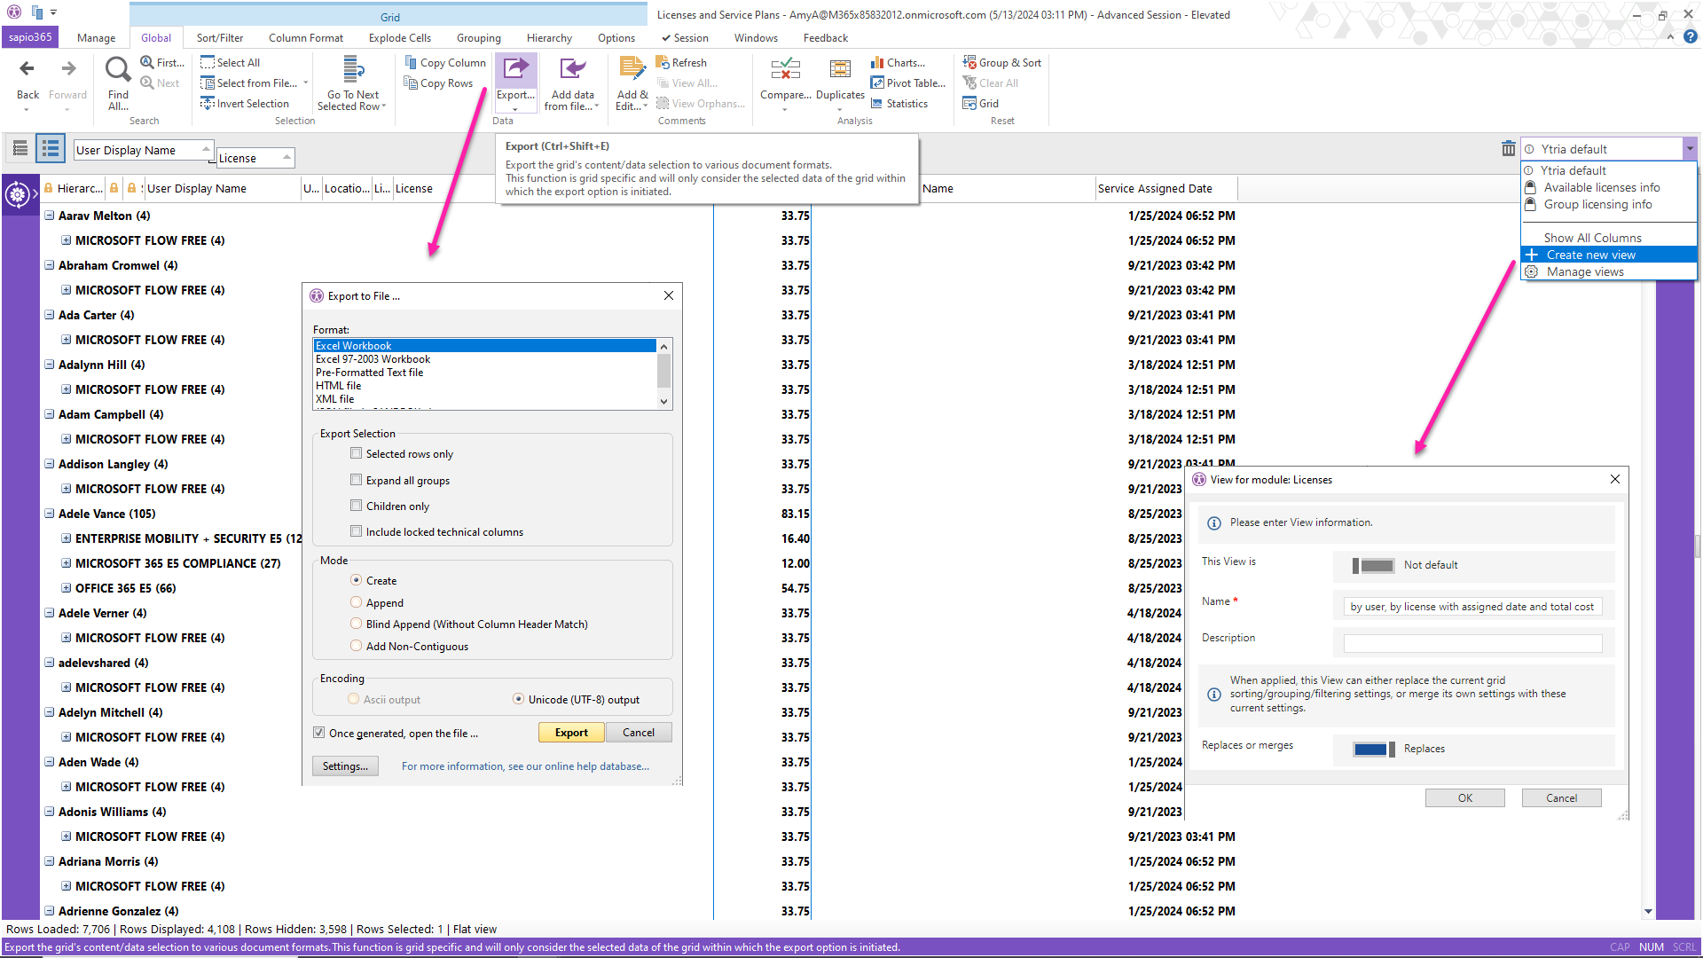
Task: Open the Find All magnifier tool
Action: pyautogui.click(x=118, y=69)
